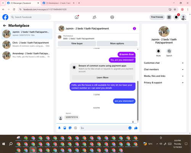Image resolution: width=191 pixels, height=153 pixels.
Task: Open the tab search dropdown arrow
Action: 3,3
